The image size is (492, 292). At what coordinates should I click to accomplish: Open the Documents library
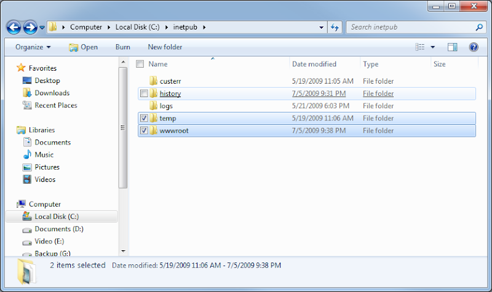tap(53, 143)
